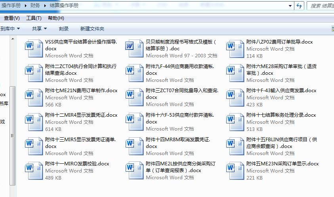The height and width of the screenshot is (197, 334).
Task: Go to 财务 folder in breadcrumb
Action: 35,6
